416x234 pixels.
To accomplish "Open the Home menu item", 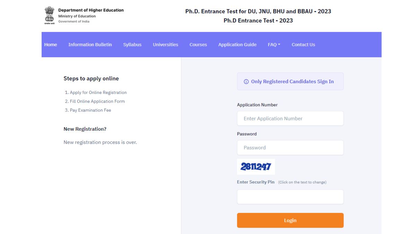I will coord(51,45).
